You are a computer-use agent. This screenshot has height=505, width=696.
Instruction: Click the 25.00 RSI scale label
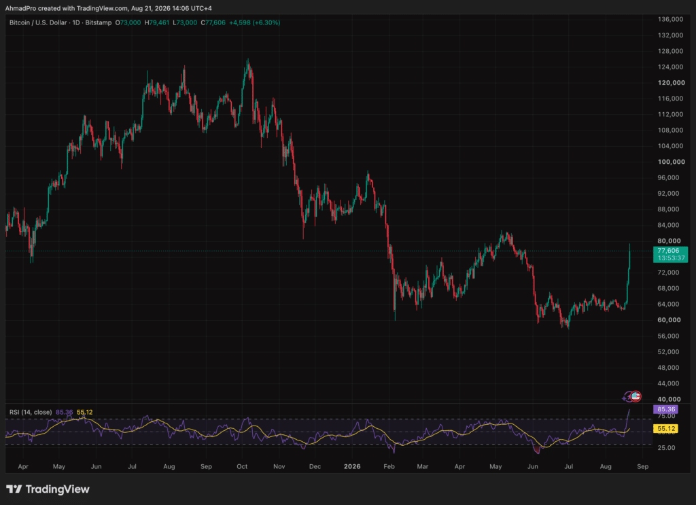pos(666,448)
